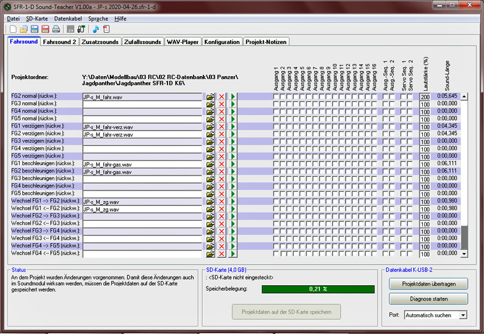Remove sound from FG1 verzögern (rückw.) row

[221, 127]
